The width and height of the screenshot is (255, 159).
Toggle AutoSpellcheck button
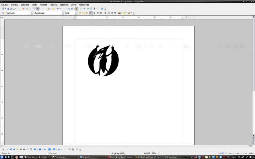(x=38, y=9)
